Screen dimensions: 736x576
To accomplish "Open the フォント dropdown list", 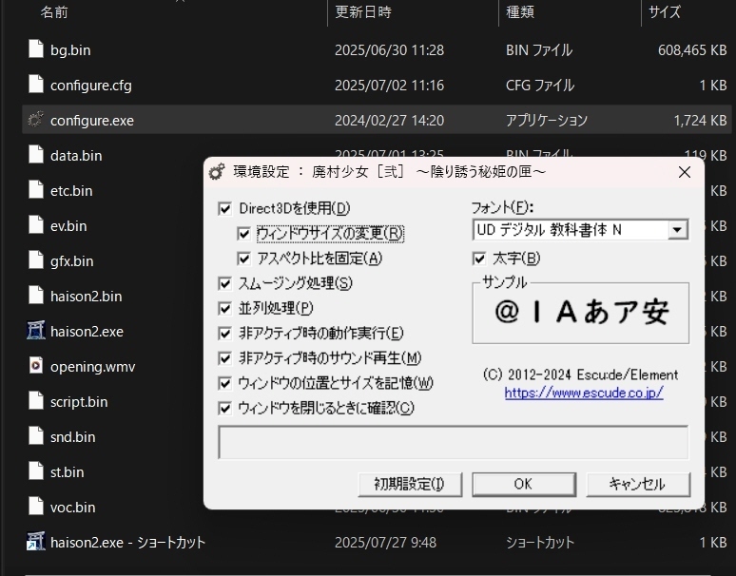I will [x=677, y=230].
